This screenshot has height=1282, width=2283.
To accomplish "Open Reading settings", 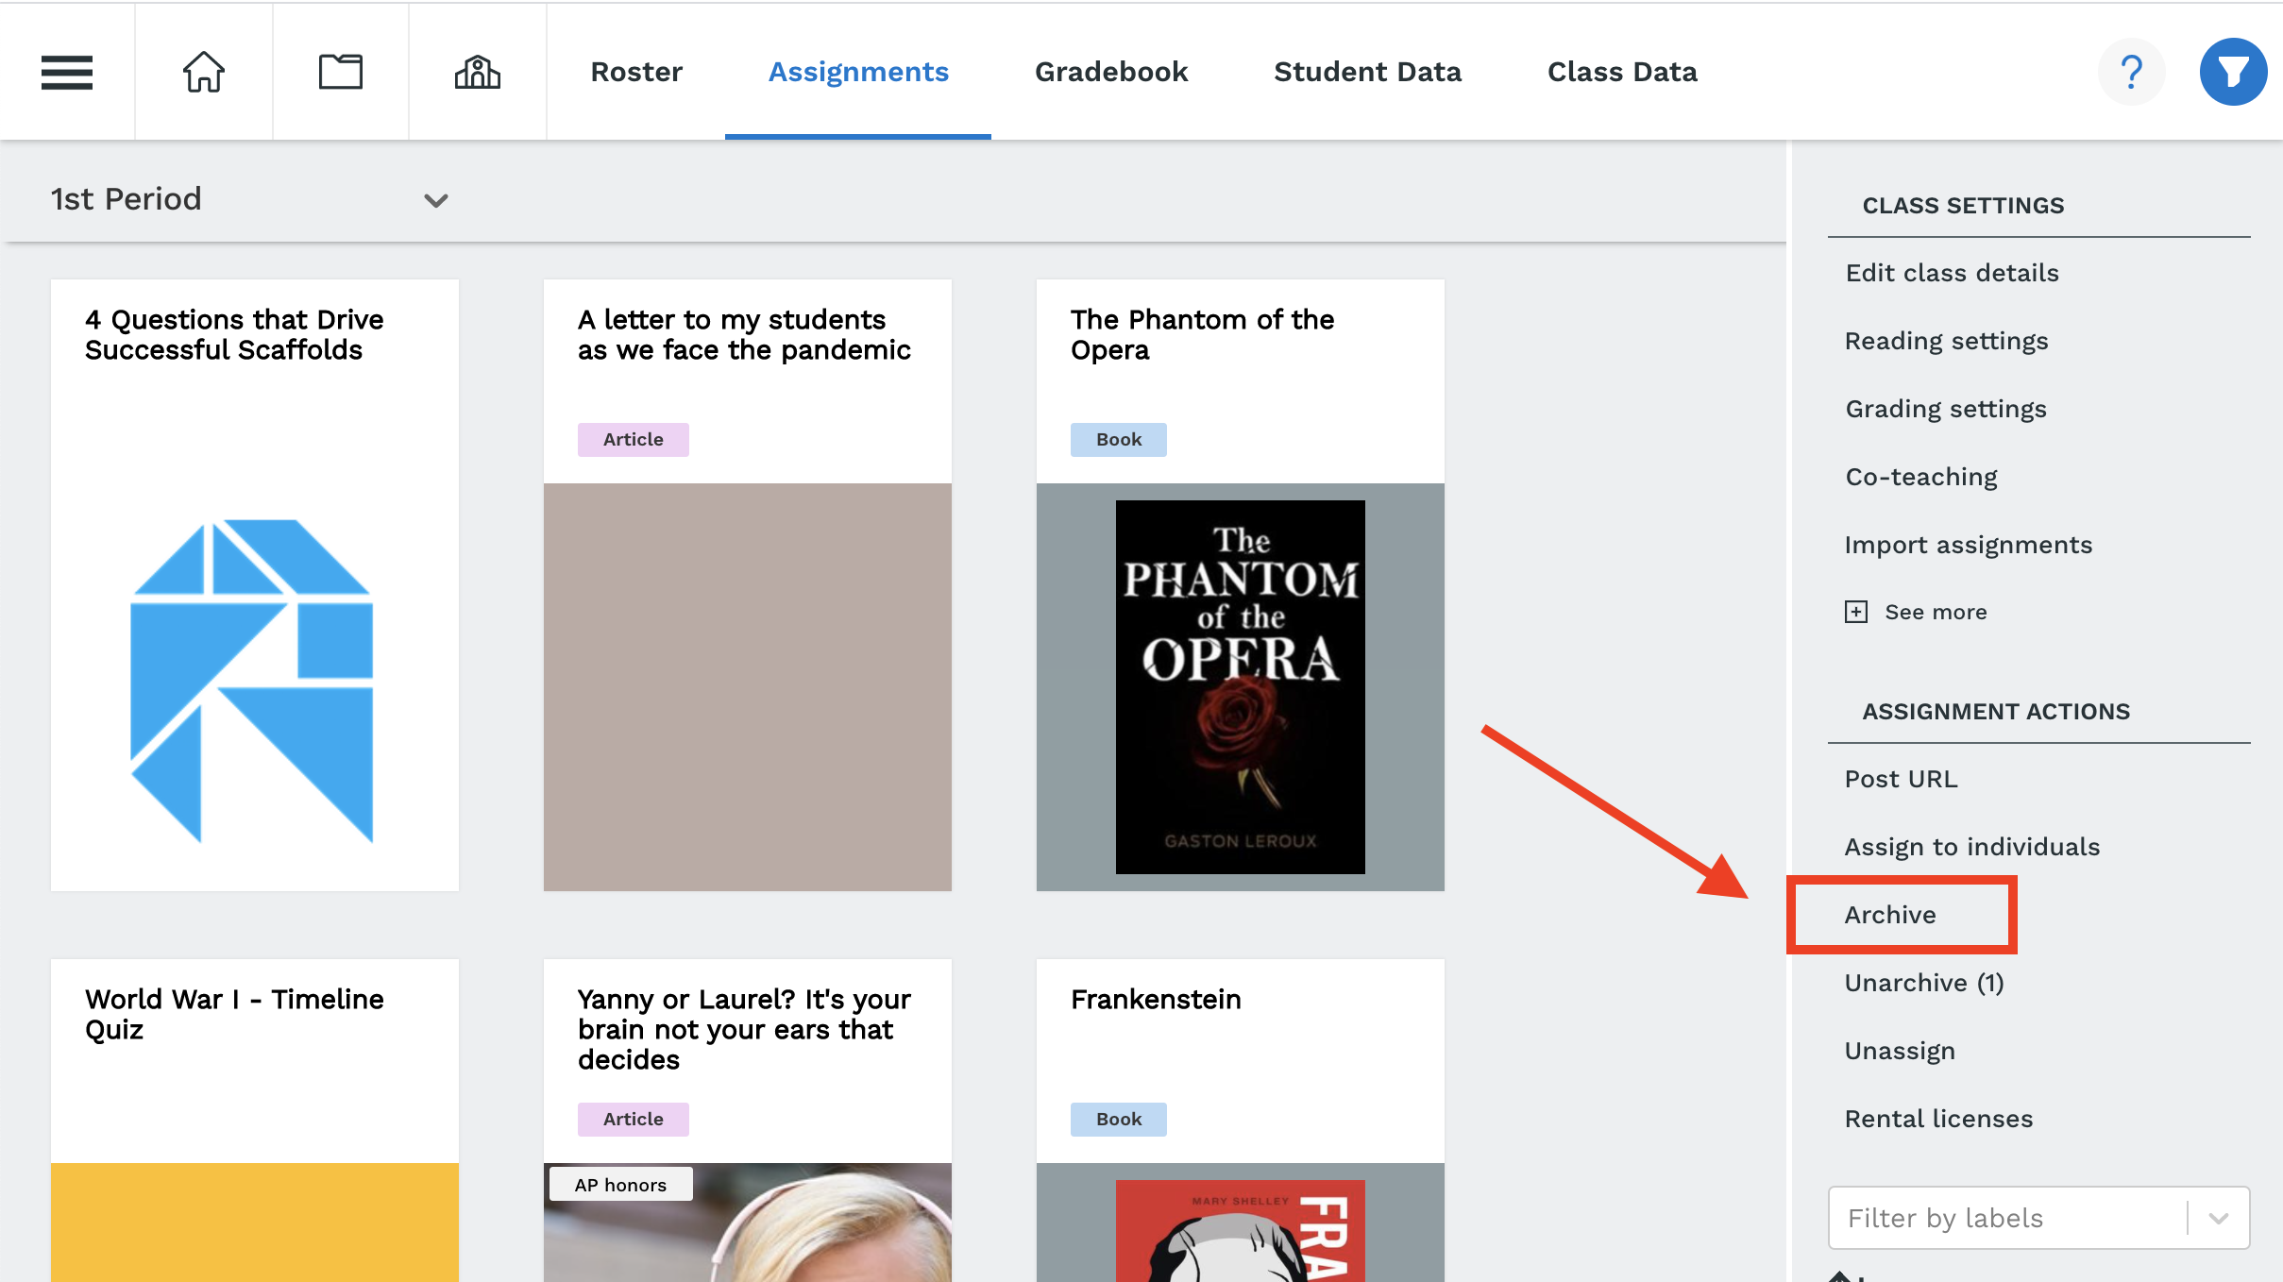I will coord(1946,341).
